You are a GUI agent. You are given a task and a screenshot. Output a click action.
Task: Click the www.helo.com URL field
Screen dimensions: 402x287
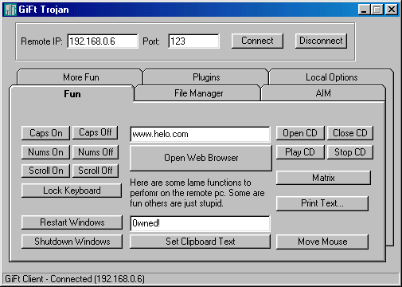click(x=201, y=134)
